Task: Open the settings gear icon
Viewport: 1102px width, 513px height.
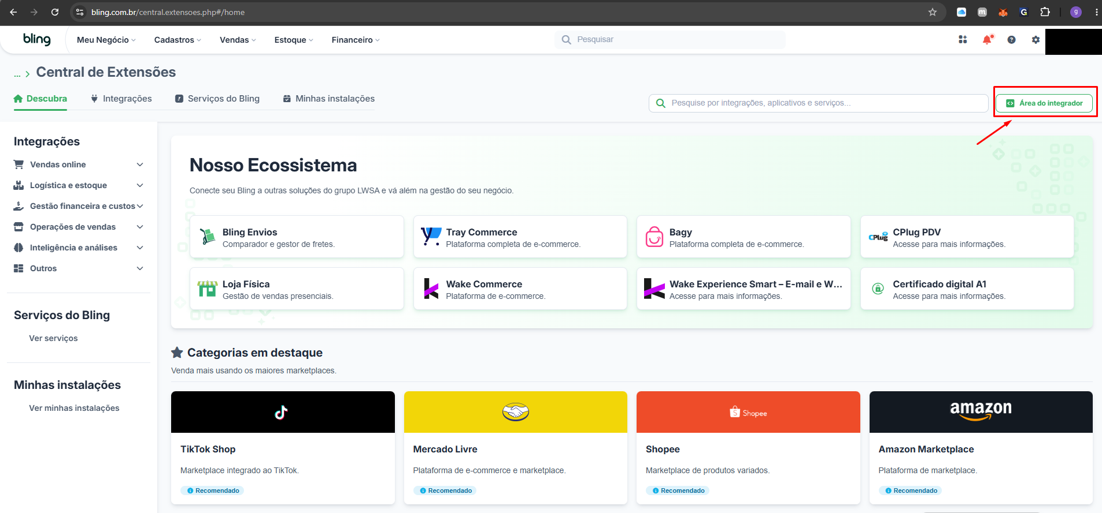Action: 1036,39
